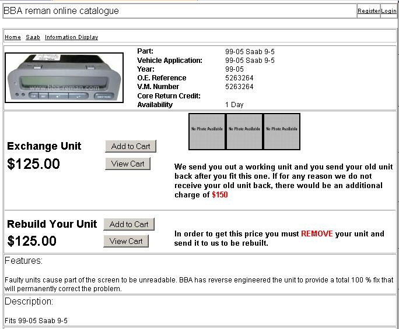
Task: Click the Features section heading
Action: (x=23, y=261)
